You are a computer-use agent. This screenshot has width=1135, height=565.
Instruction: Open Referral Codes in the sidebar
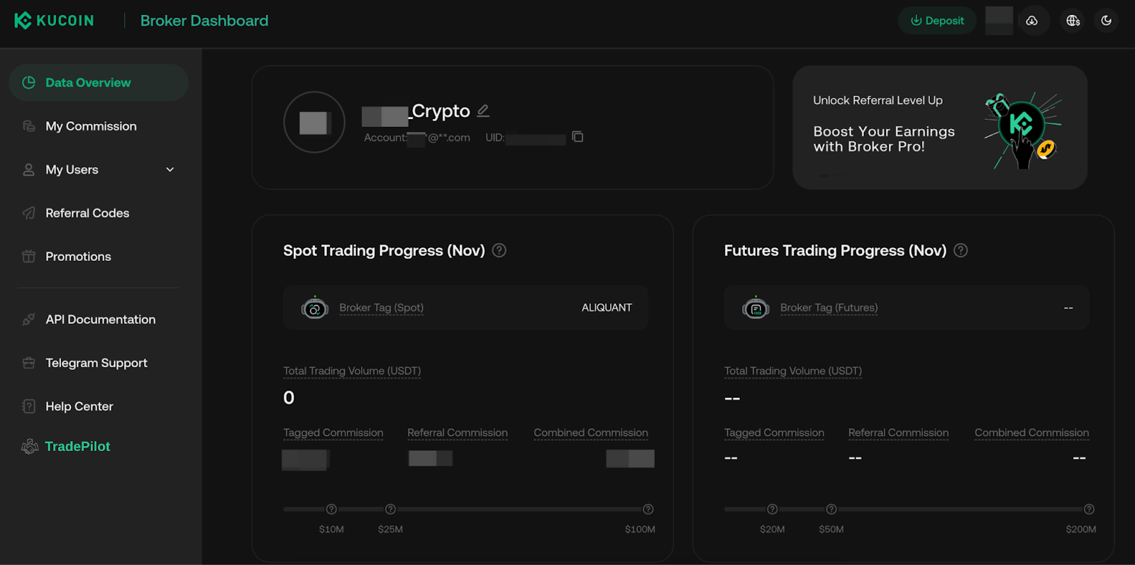coord(87,213)
